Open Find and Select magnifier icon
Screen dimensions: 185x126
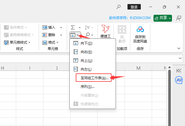88,35
